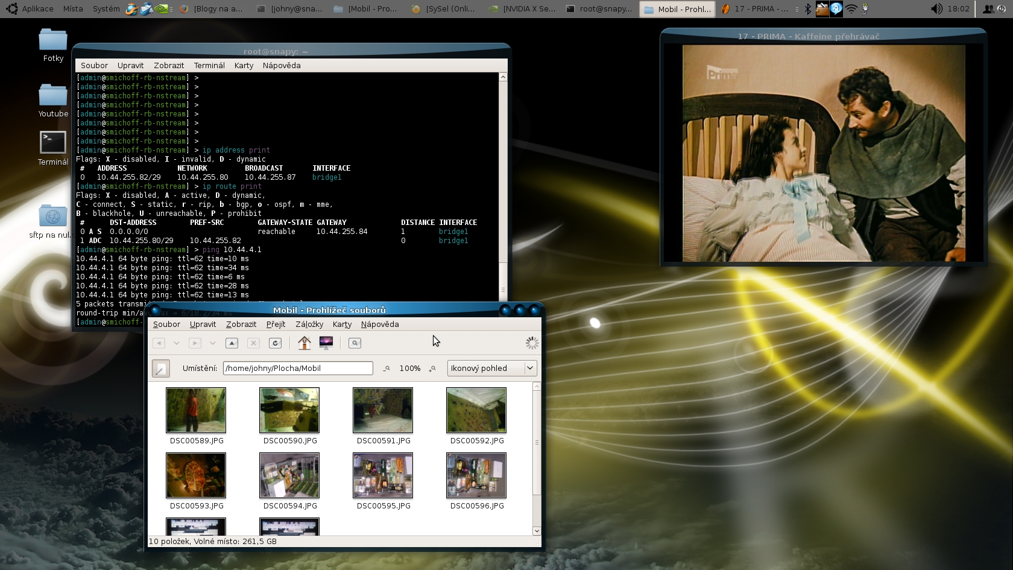Open the Youtube desktop folder
This screenshot has width=1013, height=570.
click(53, 101)
